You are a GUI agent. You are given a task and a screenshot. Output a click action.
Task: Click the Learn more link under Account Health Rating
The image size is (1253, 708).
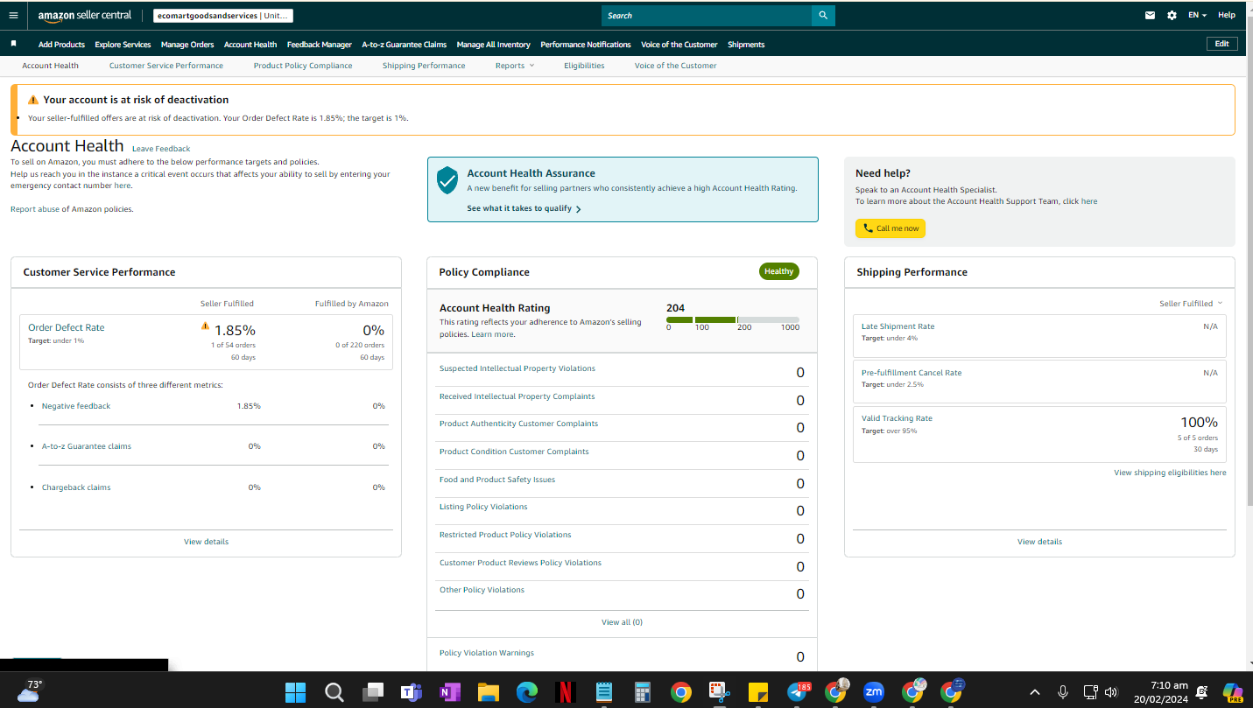coord(492,334)
